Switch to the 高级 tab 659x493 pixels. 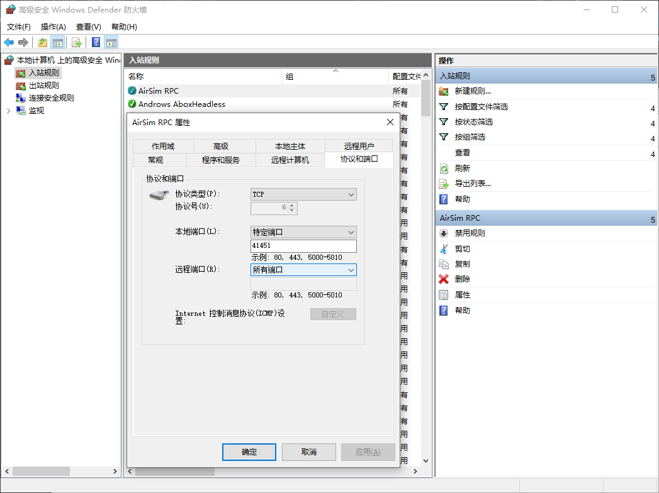tap(221, 146)
